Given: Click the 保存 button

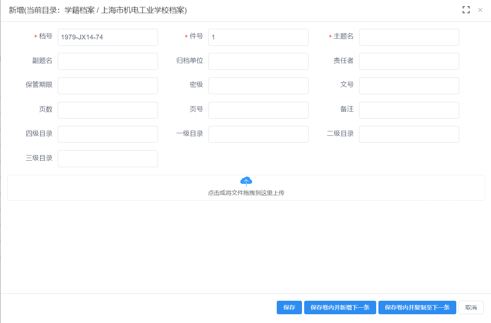Looking at the screenshot, I should pos(289,307).
